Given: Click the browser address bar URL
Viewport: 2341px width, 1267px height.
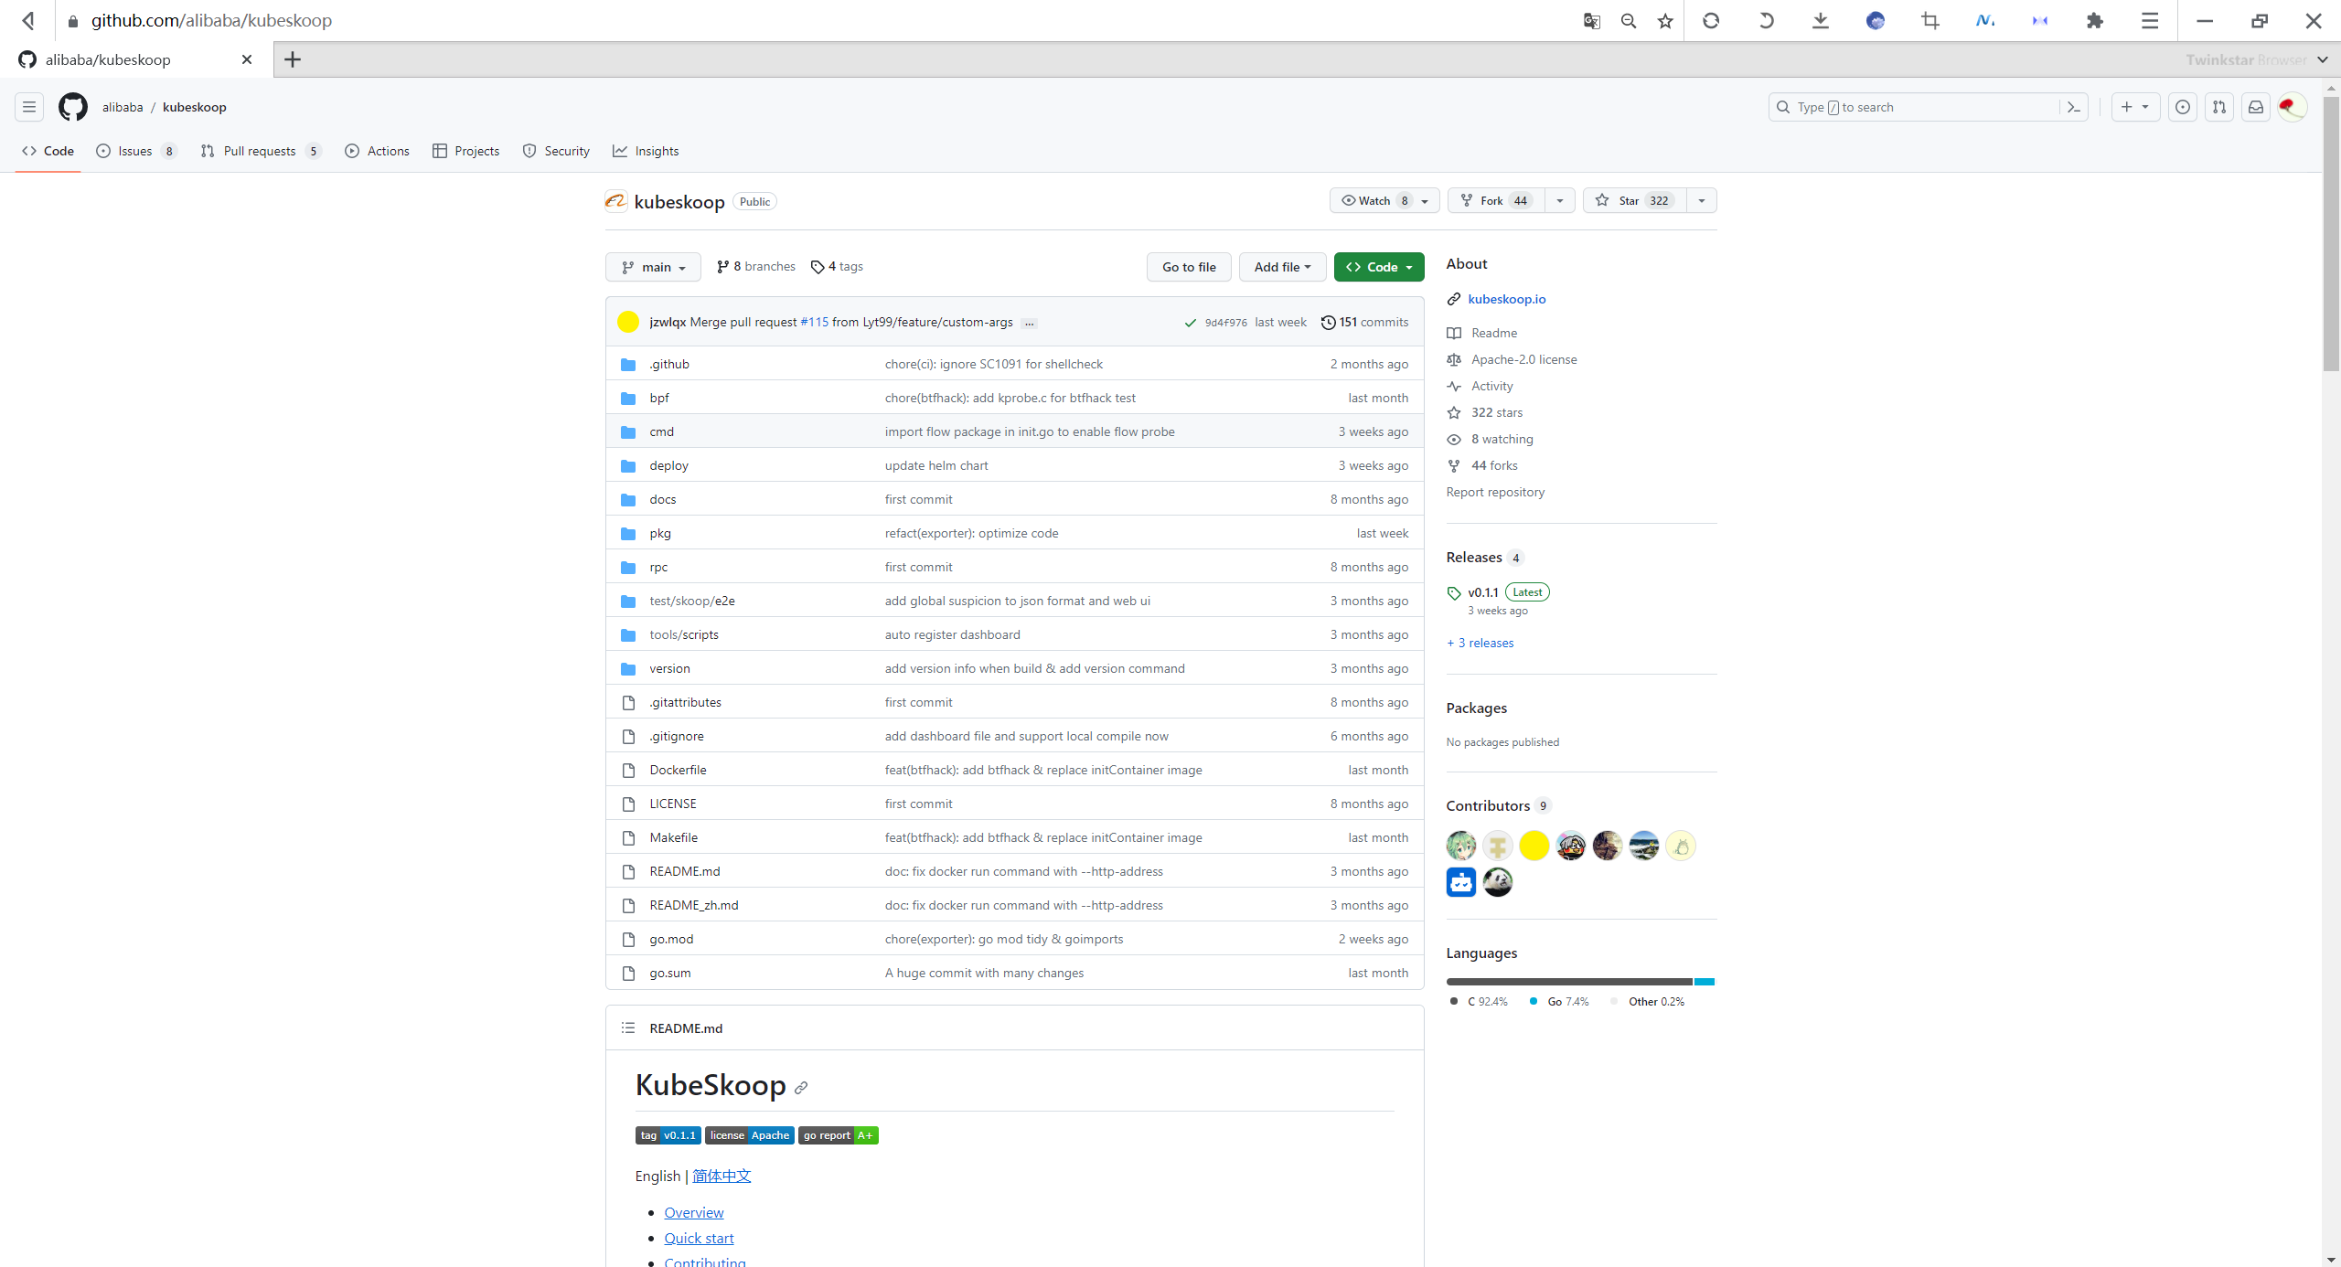Looking at the screenshot, I should click(211, 20).
